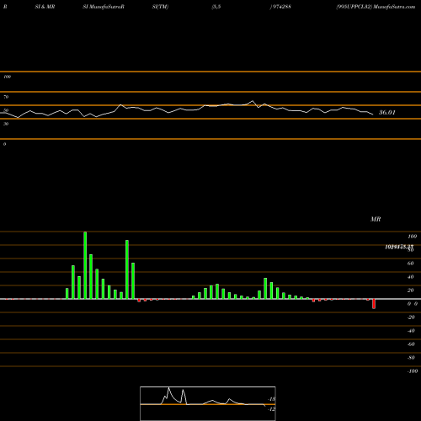Click the 60 axis label in MR panel
This screenshot has height=421, width=421.
(x=410, y=264)
